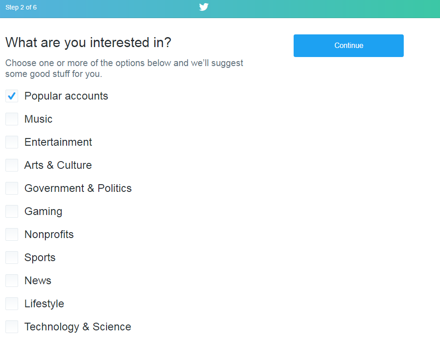Toggle the Nonprofits checkbox
Viewport: 440px width, 353px height.
[12, 234]
